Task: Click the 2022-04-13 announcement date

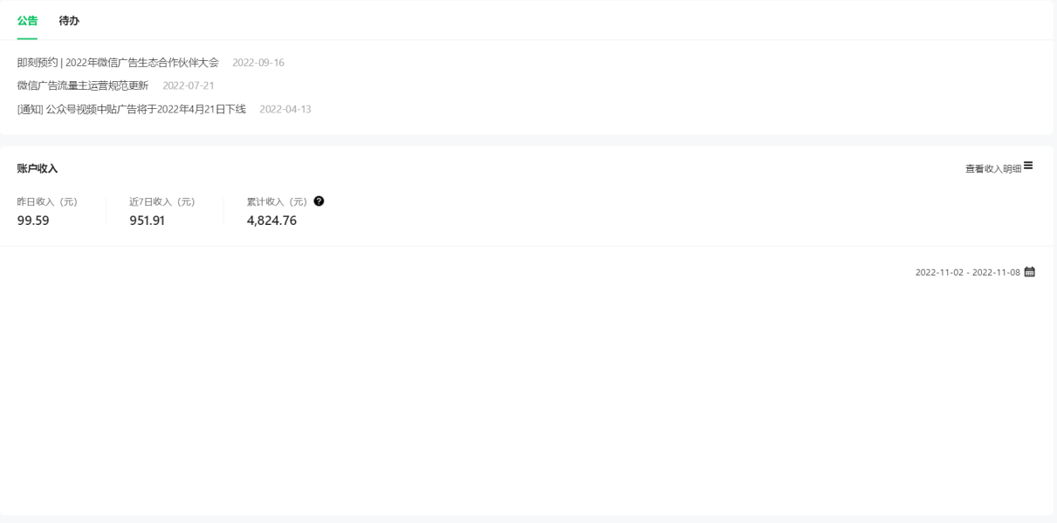Action: [285, 109]
